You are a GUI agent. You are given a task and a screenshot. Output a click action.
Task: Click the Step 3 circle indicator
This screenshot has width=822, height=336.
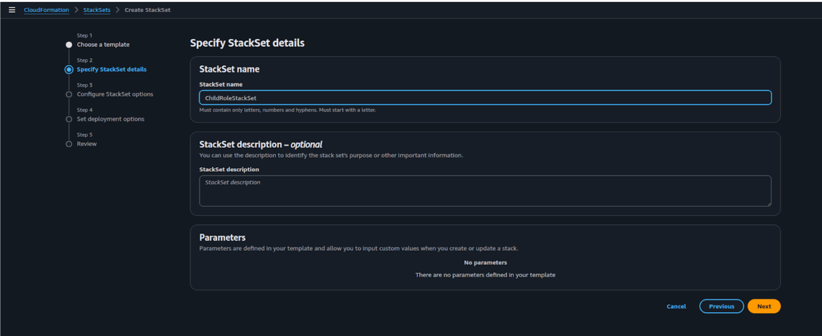coord(69,94)
